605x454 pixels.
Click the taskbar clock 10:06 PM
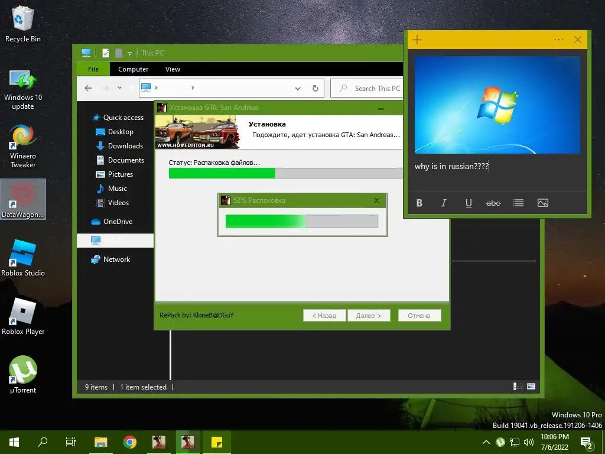pyautogui.click(x=554, y=437)
